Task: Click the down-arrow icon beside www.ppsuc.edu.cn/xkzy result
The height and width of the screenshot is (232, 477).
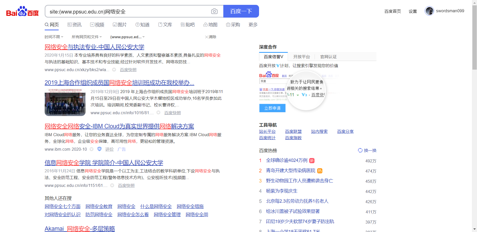Action: pyautogui.click(x=114, y=70)
